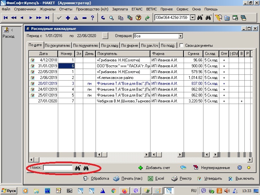Click the cascade windows toolbar icon
The width and height of the screenshot is (260, 195).
[x=243, y=18]
